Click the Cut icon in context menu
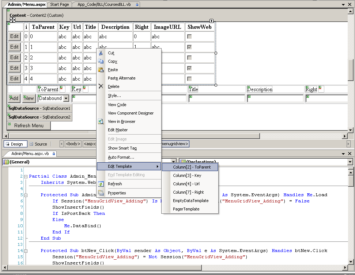The width and height of the screenshot is (355, 275). 101,53
